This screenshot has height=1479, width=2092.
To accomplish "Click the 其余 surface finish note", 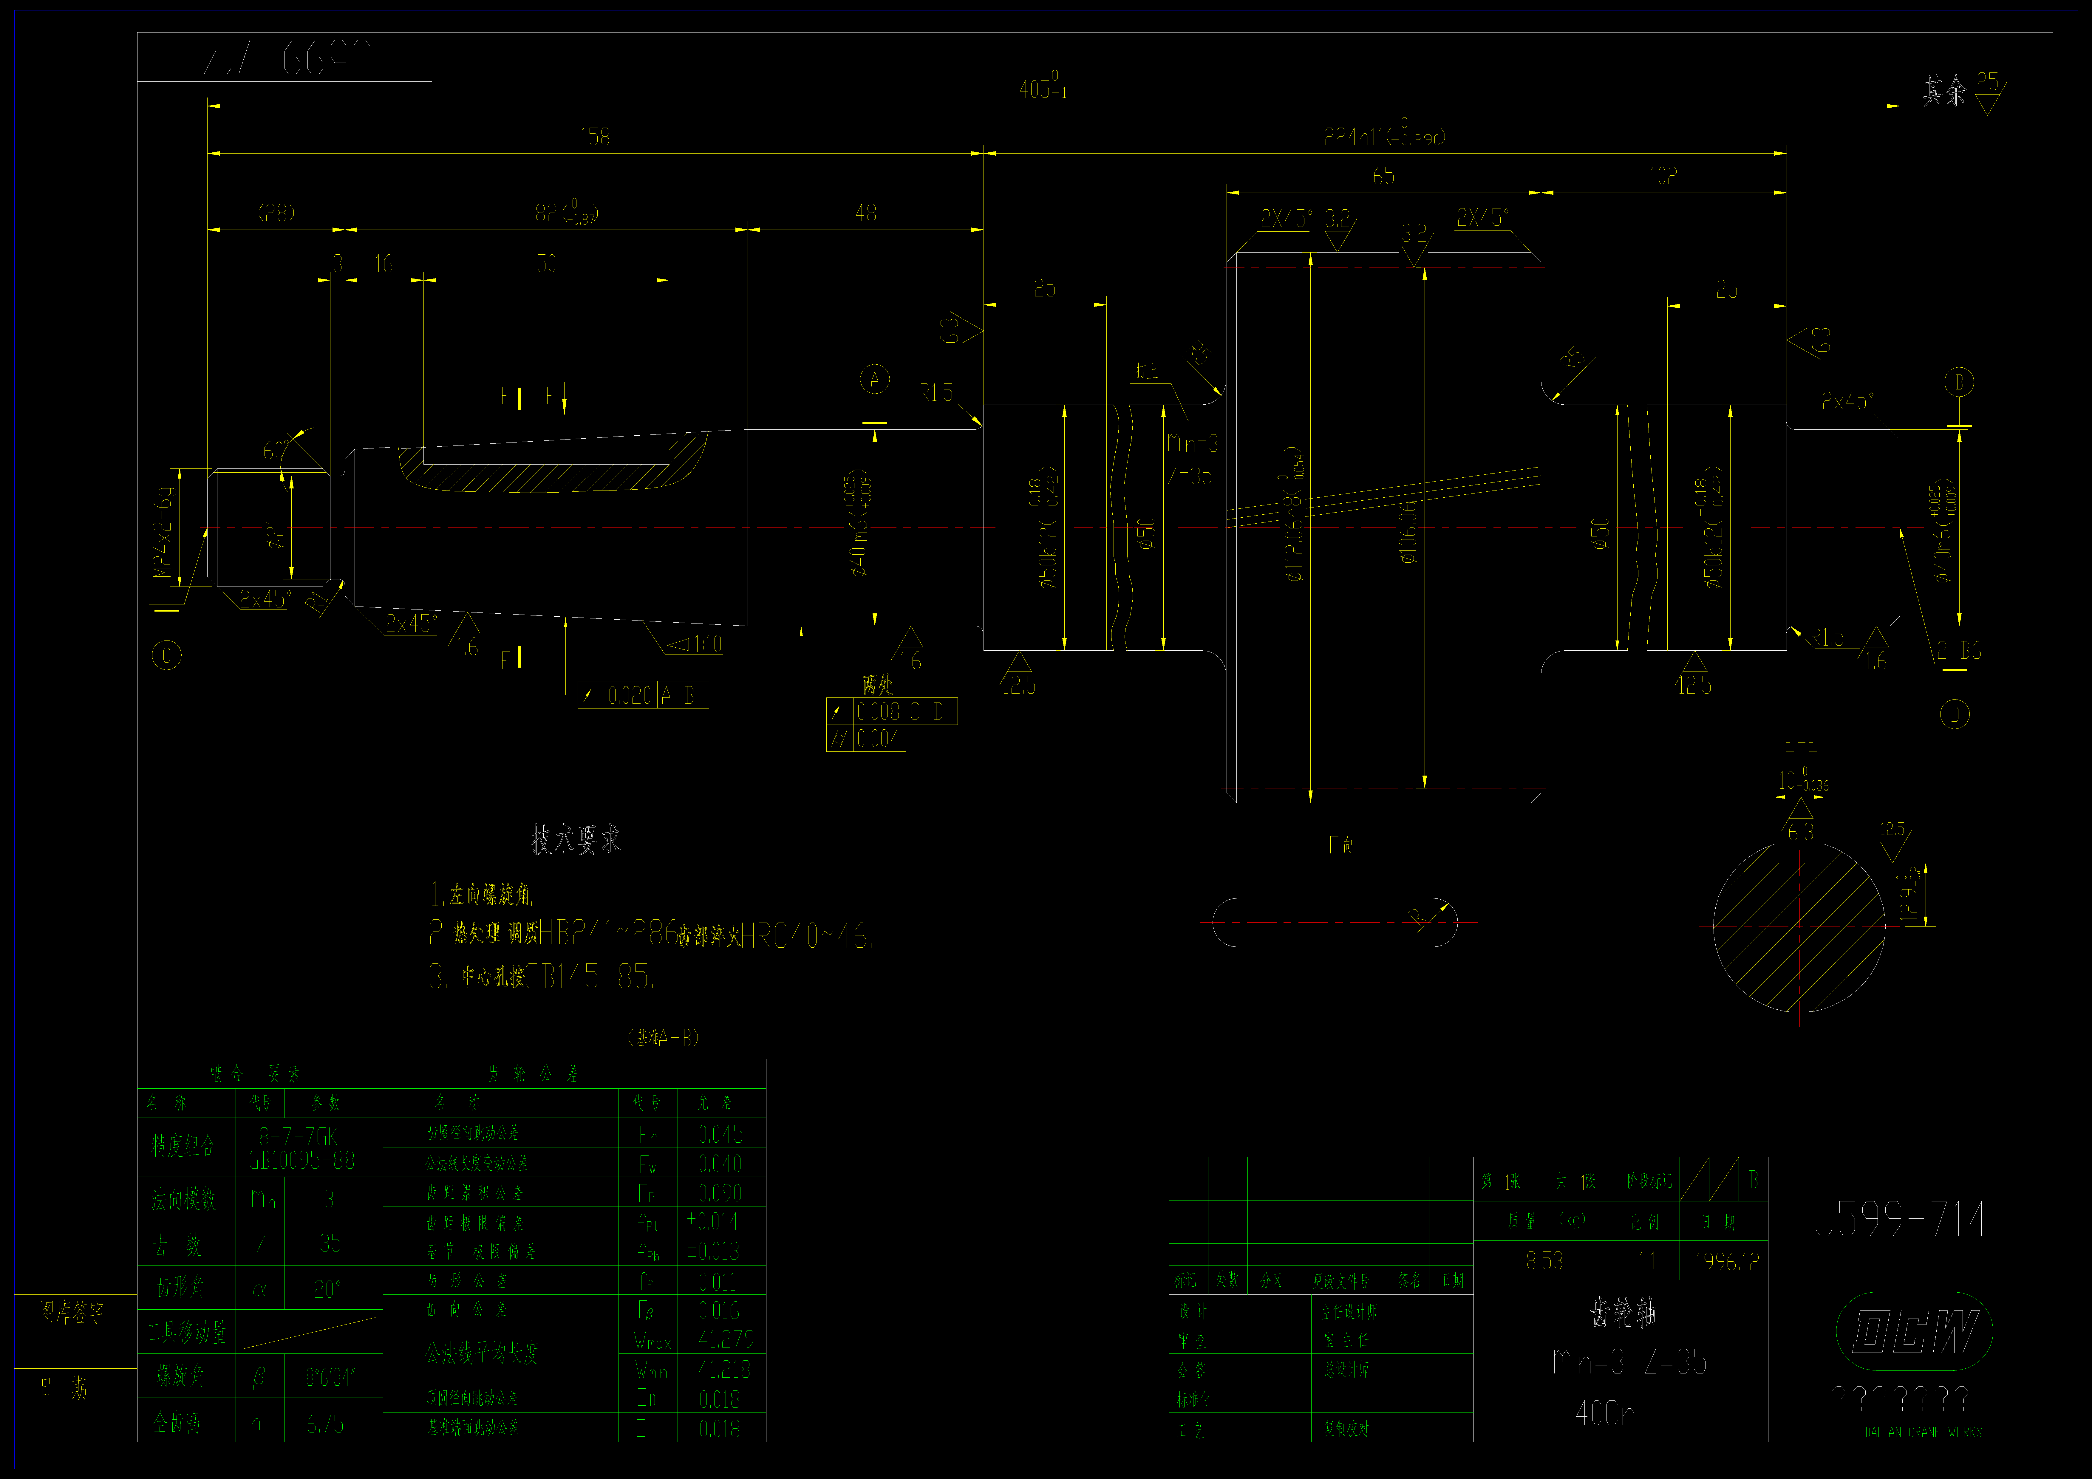I will click(1944, 91).
